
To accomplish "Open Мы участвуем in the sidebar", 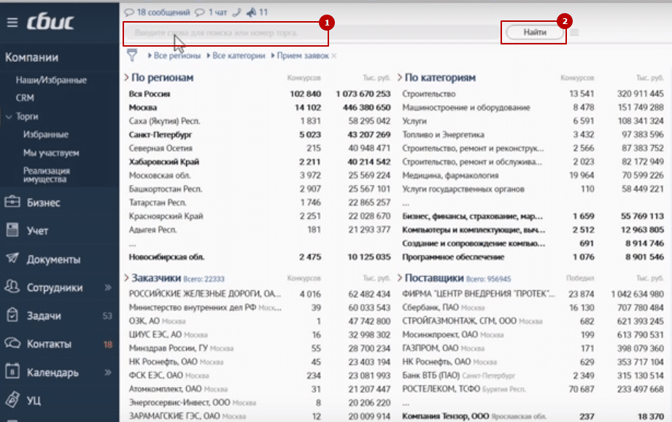I will coord(51,153).
